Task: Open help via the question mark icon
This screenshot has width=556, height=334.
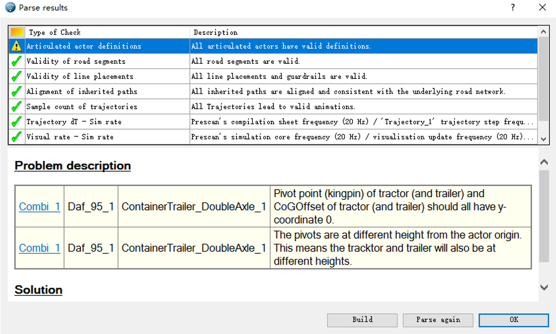Action: point(512,7)
